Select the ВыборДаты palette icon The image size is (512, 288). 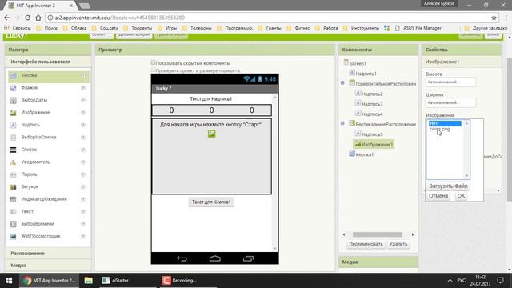point(13,100)
